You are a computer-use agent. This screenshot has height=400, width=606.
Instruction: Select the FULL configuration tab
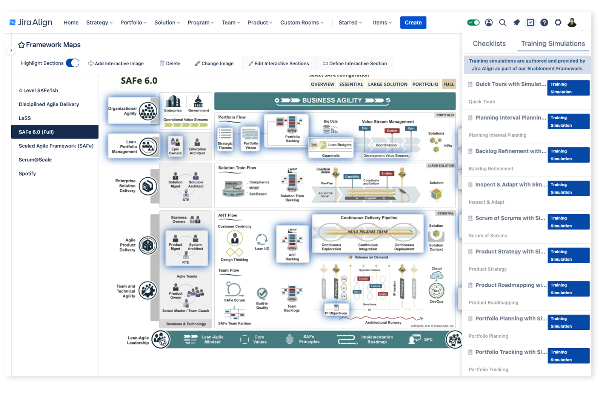(449, 85)
